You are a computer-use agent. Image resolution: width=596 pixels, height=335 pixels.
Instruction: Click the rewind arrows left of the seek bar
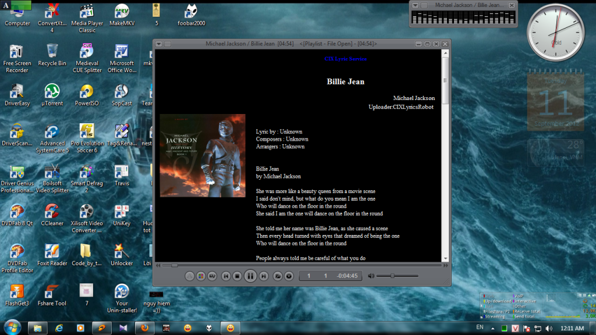coord(158,265)
